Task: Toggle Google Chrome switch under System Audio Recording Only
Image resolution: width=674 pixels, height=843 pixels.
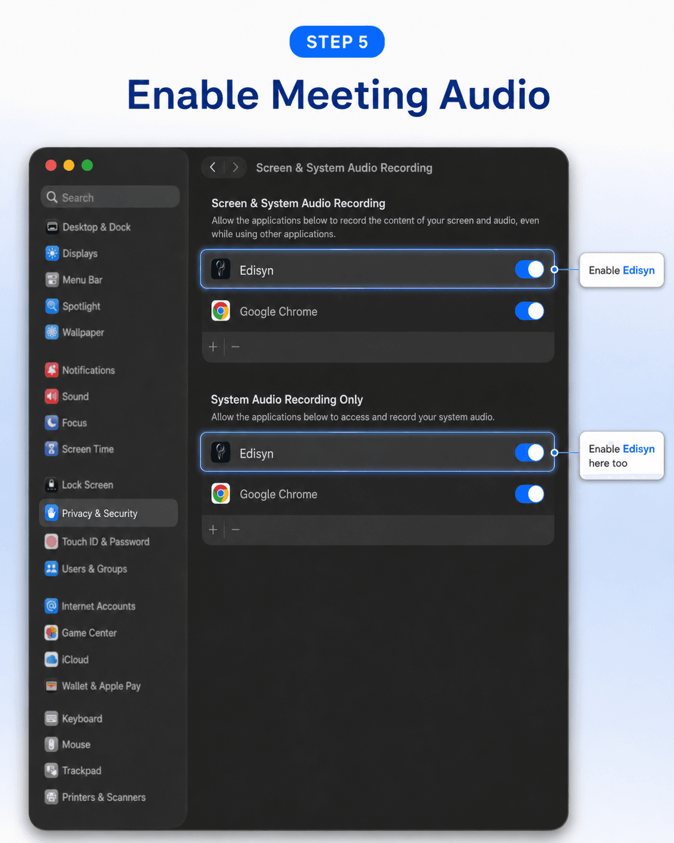Action: [x=529, y=494]
